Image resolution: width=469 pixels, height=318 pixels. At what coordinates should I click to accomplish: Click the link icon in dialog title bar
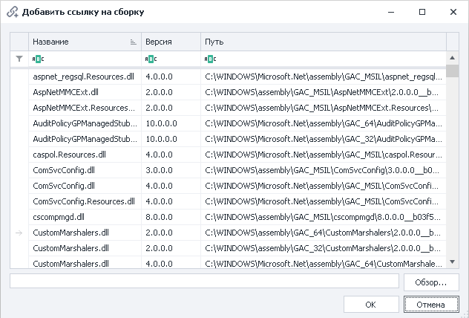12,12
